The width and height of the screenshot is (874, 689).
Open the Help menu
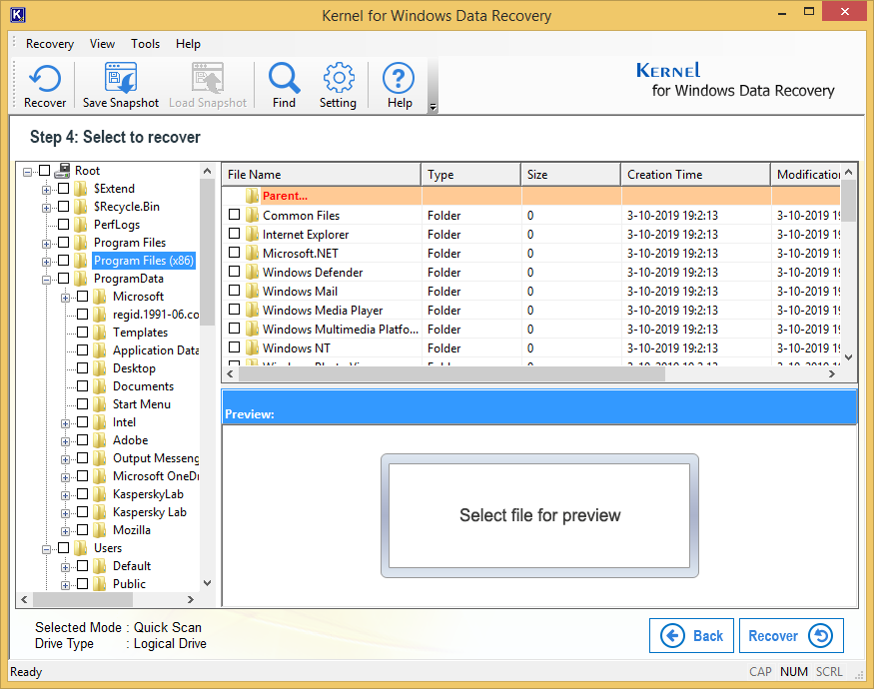pyautogui.click(x=188, y=44)
